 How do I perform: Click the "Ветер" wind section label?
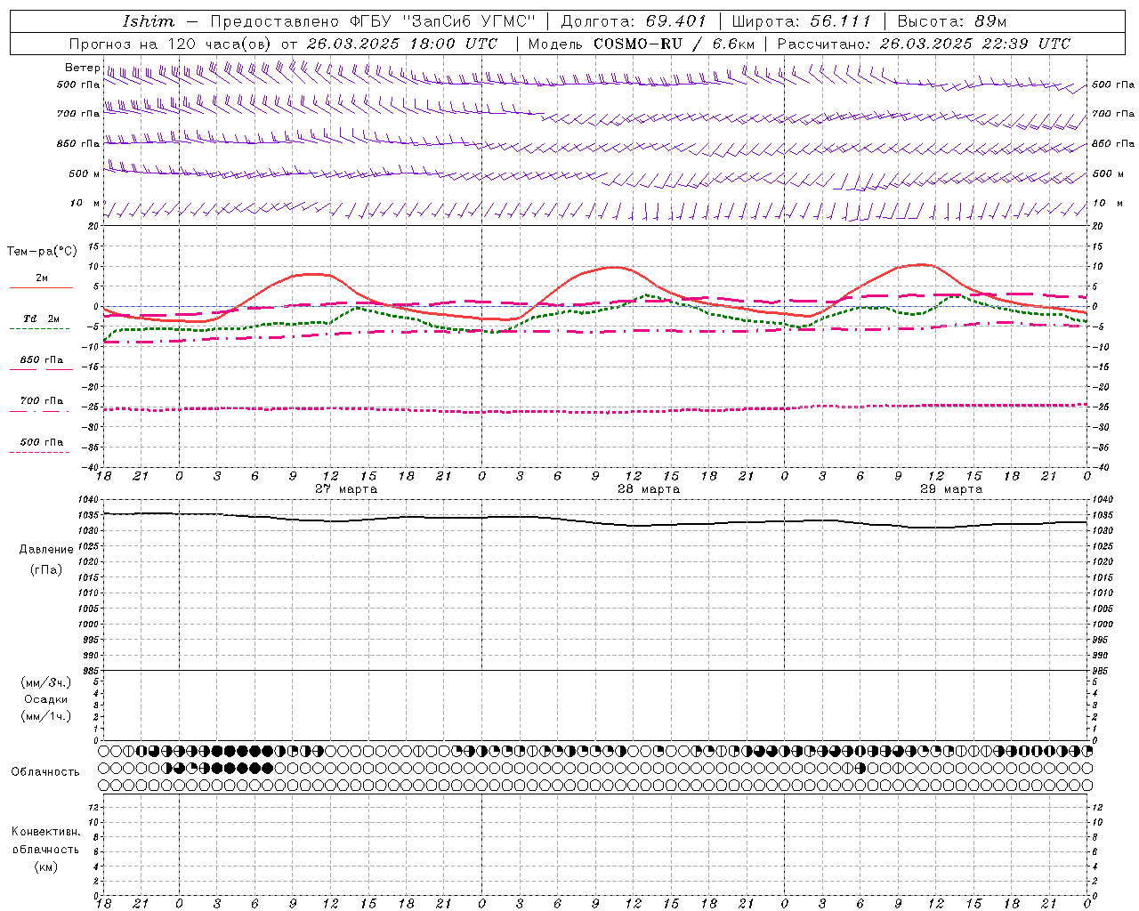(x=82, y=68)
